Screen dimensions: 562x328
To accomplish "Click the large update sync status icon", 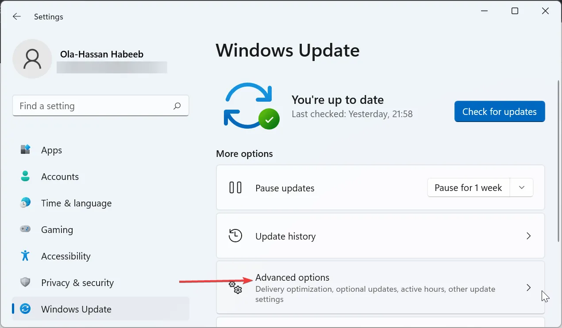I will [x=251, y=106].
